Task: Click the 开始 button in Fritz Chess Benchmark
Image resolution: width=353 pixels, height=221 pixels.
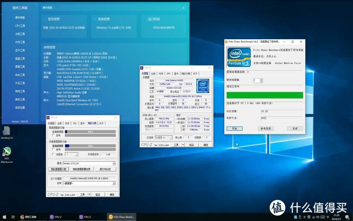Action: coord(234,128)
